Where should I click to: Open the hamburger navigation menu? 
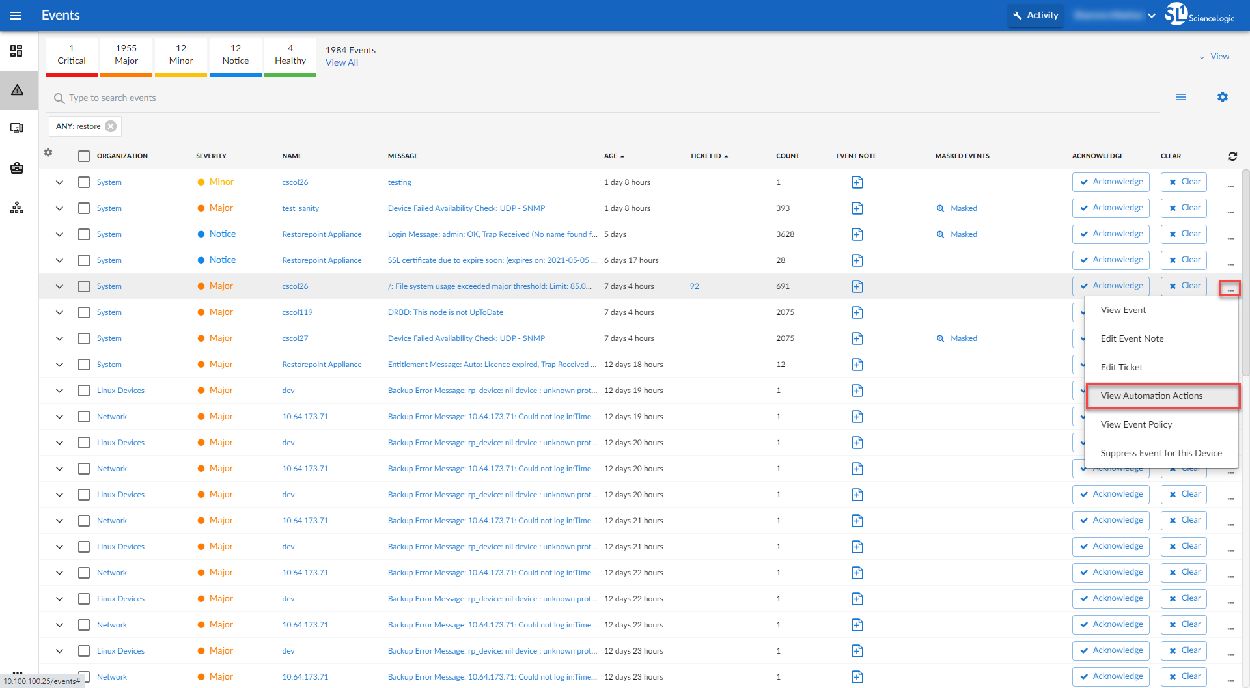16,16
